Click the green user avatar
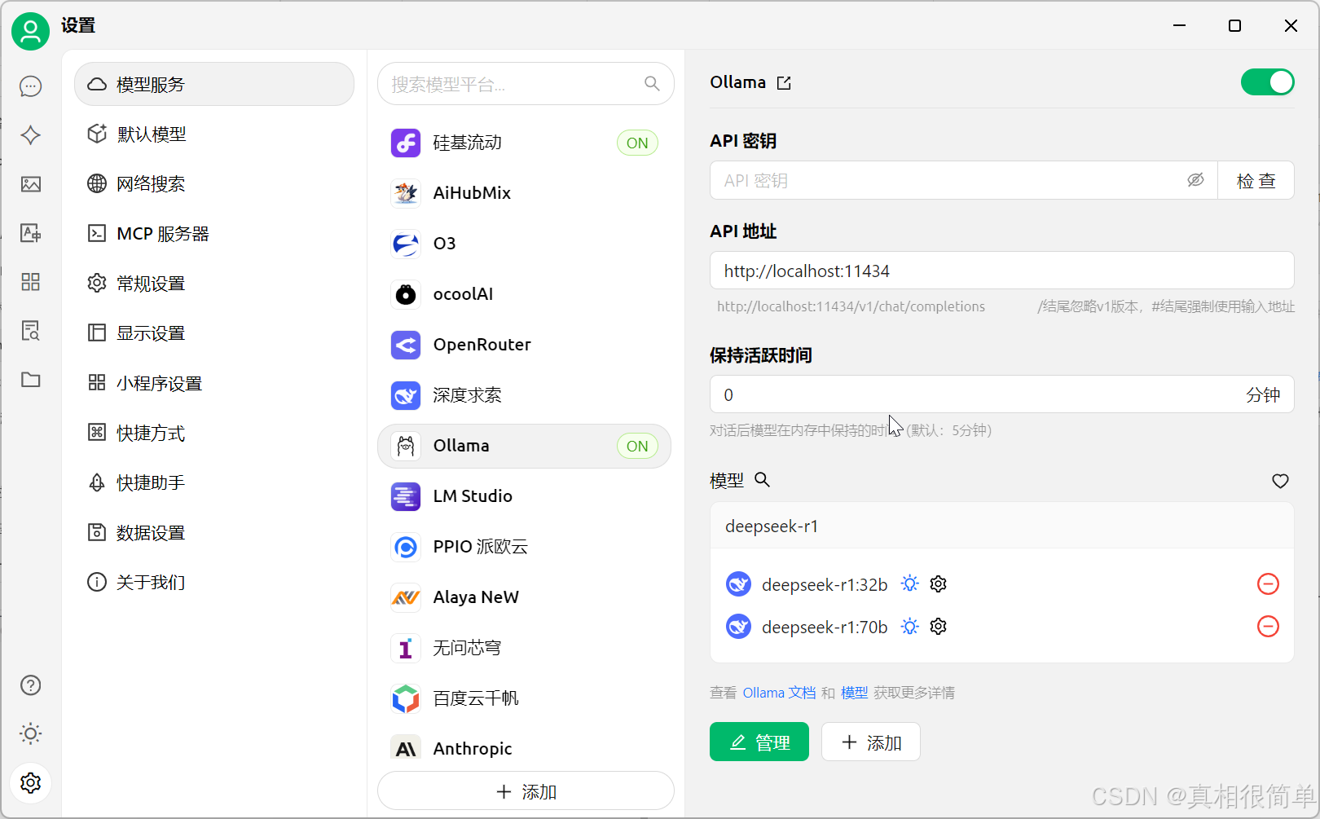The height and width of the screenshot is (819, 1320). (31, 31)
